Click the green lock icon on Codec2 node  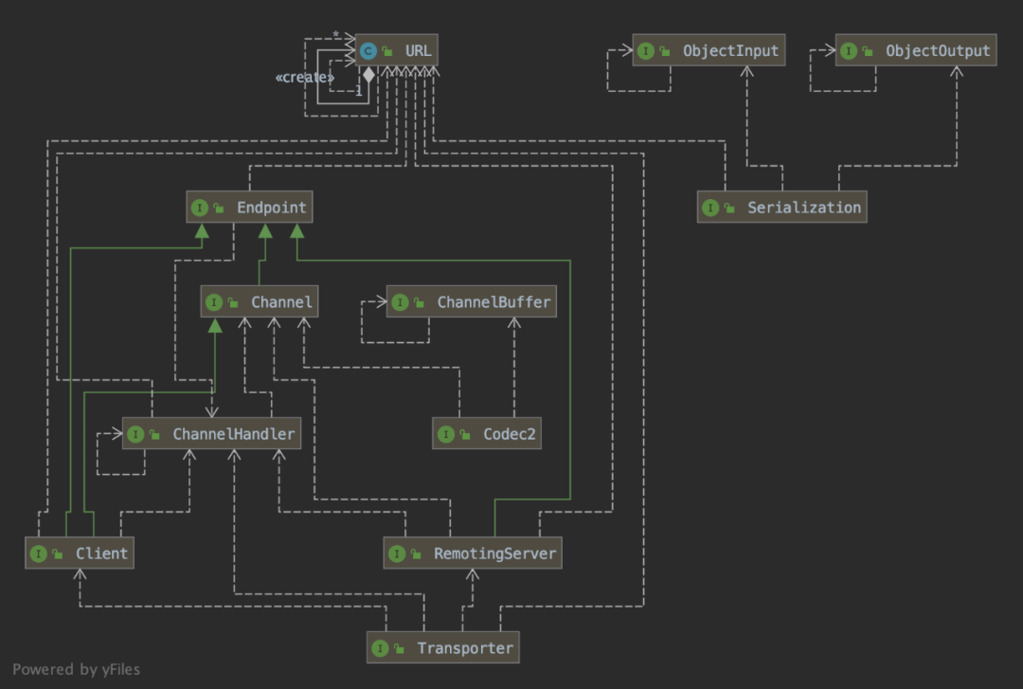point(465,434)
